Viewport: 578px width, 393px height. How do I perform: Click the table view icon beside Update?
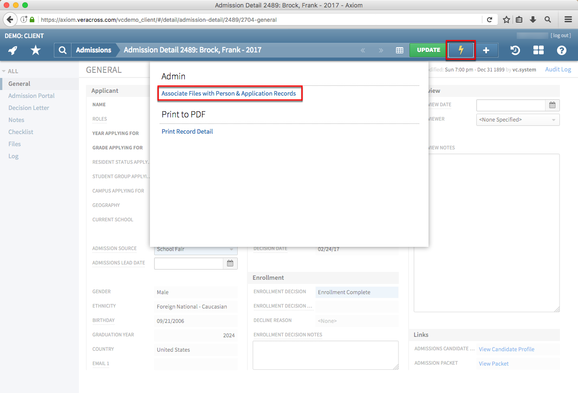point(400,50)
